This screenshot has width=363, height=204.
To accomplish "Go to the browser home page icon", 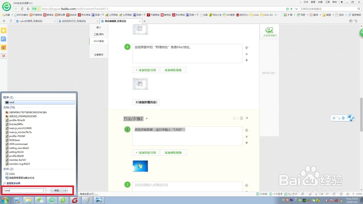I will [x=28, y=9].
